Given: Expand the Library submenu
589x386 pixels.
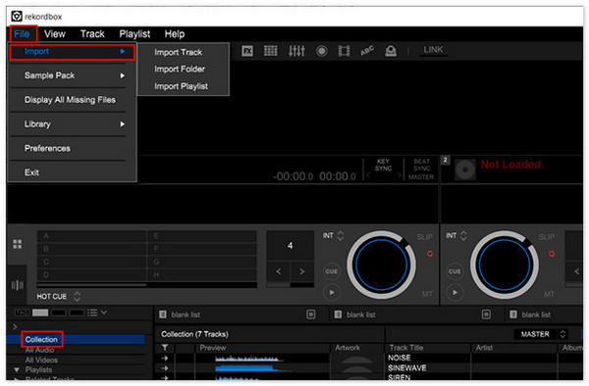Looking at the screenshot, I should click(72, 124).
